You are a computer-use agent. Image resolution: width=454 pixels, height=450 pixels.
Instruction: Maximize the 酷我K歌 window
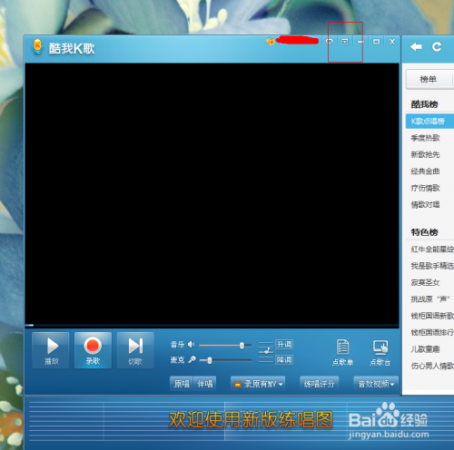[376, 42]
